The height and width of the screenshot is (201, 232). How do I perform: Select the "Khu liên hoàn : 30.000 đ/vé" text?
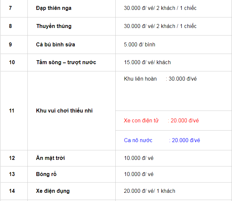[160, 79]
